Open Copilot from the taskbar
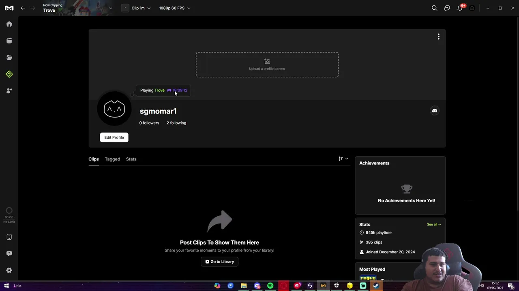The image size is (519, 291). click(x=217, y=286)
